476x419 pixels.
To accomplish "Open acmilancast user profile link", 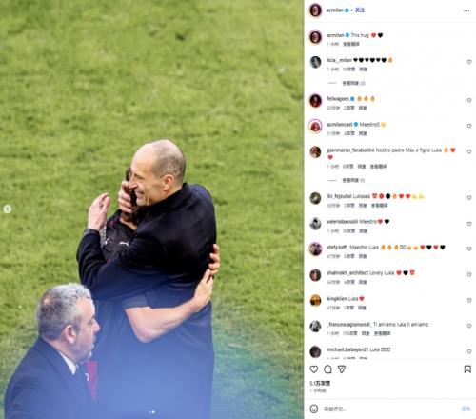I will coord(340,125).
